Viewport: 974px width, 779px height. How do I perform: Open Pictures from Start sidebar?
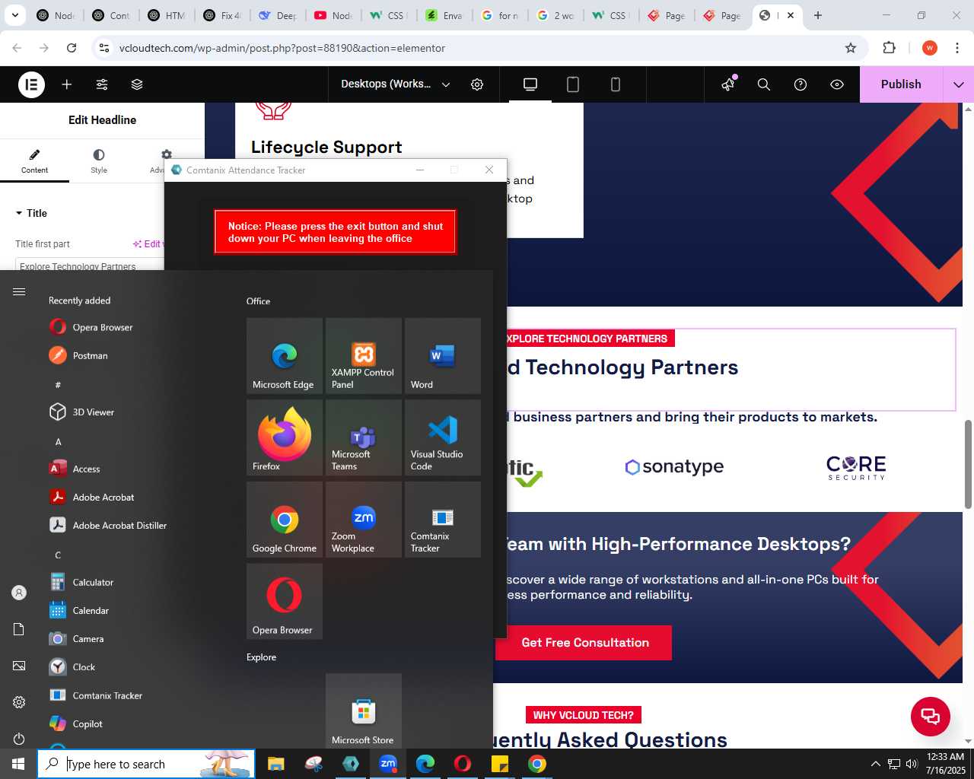click(19, 666)
